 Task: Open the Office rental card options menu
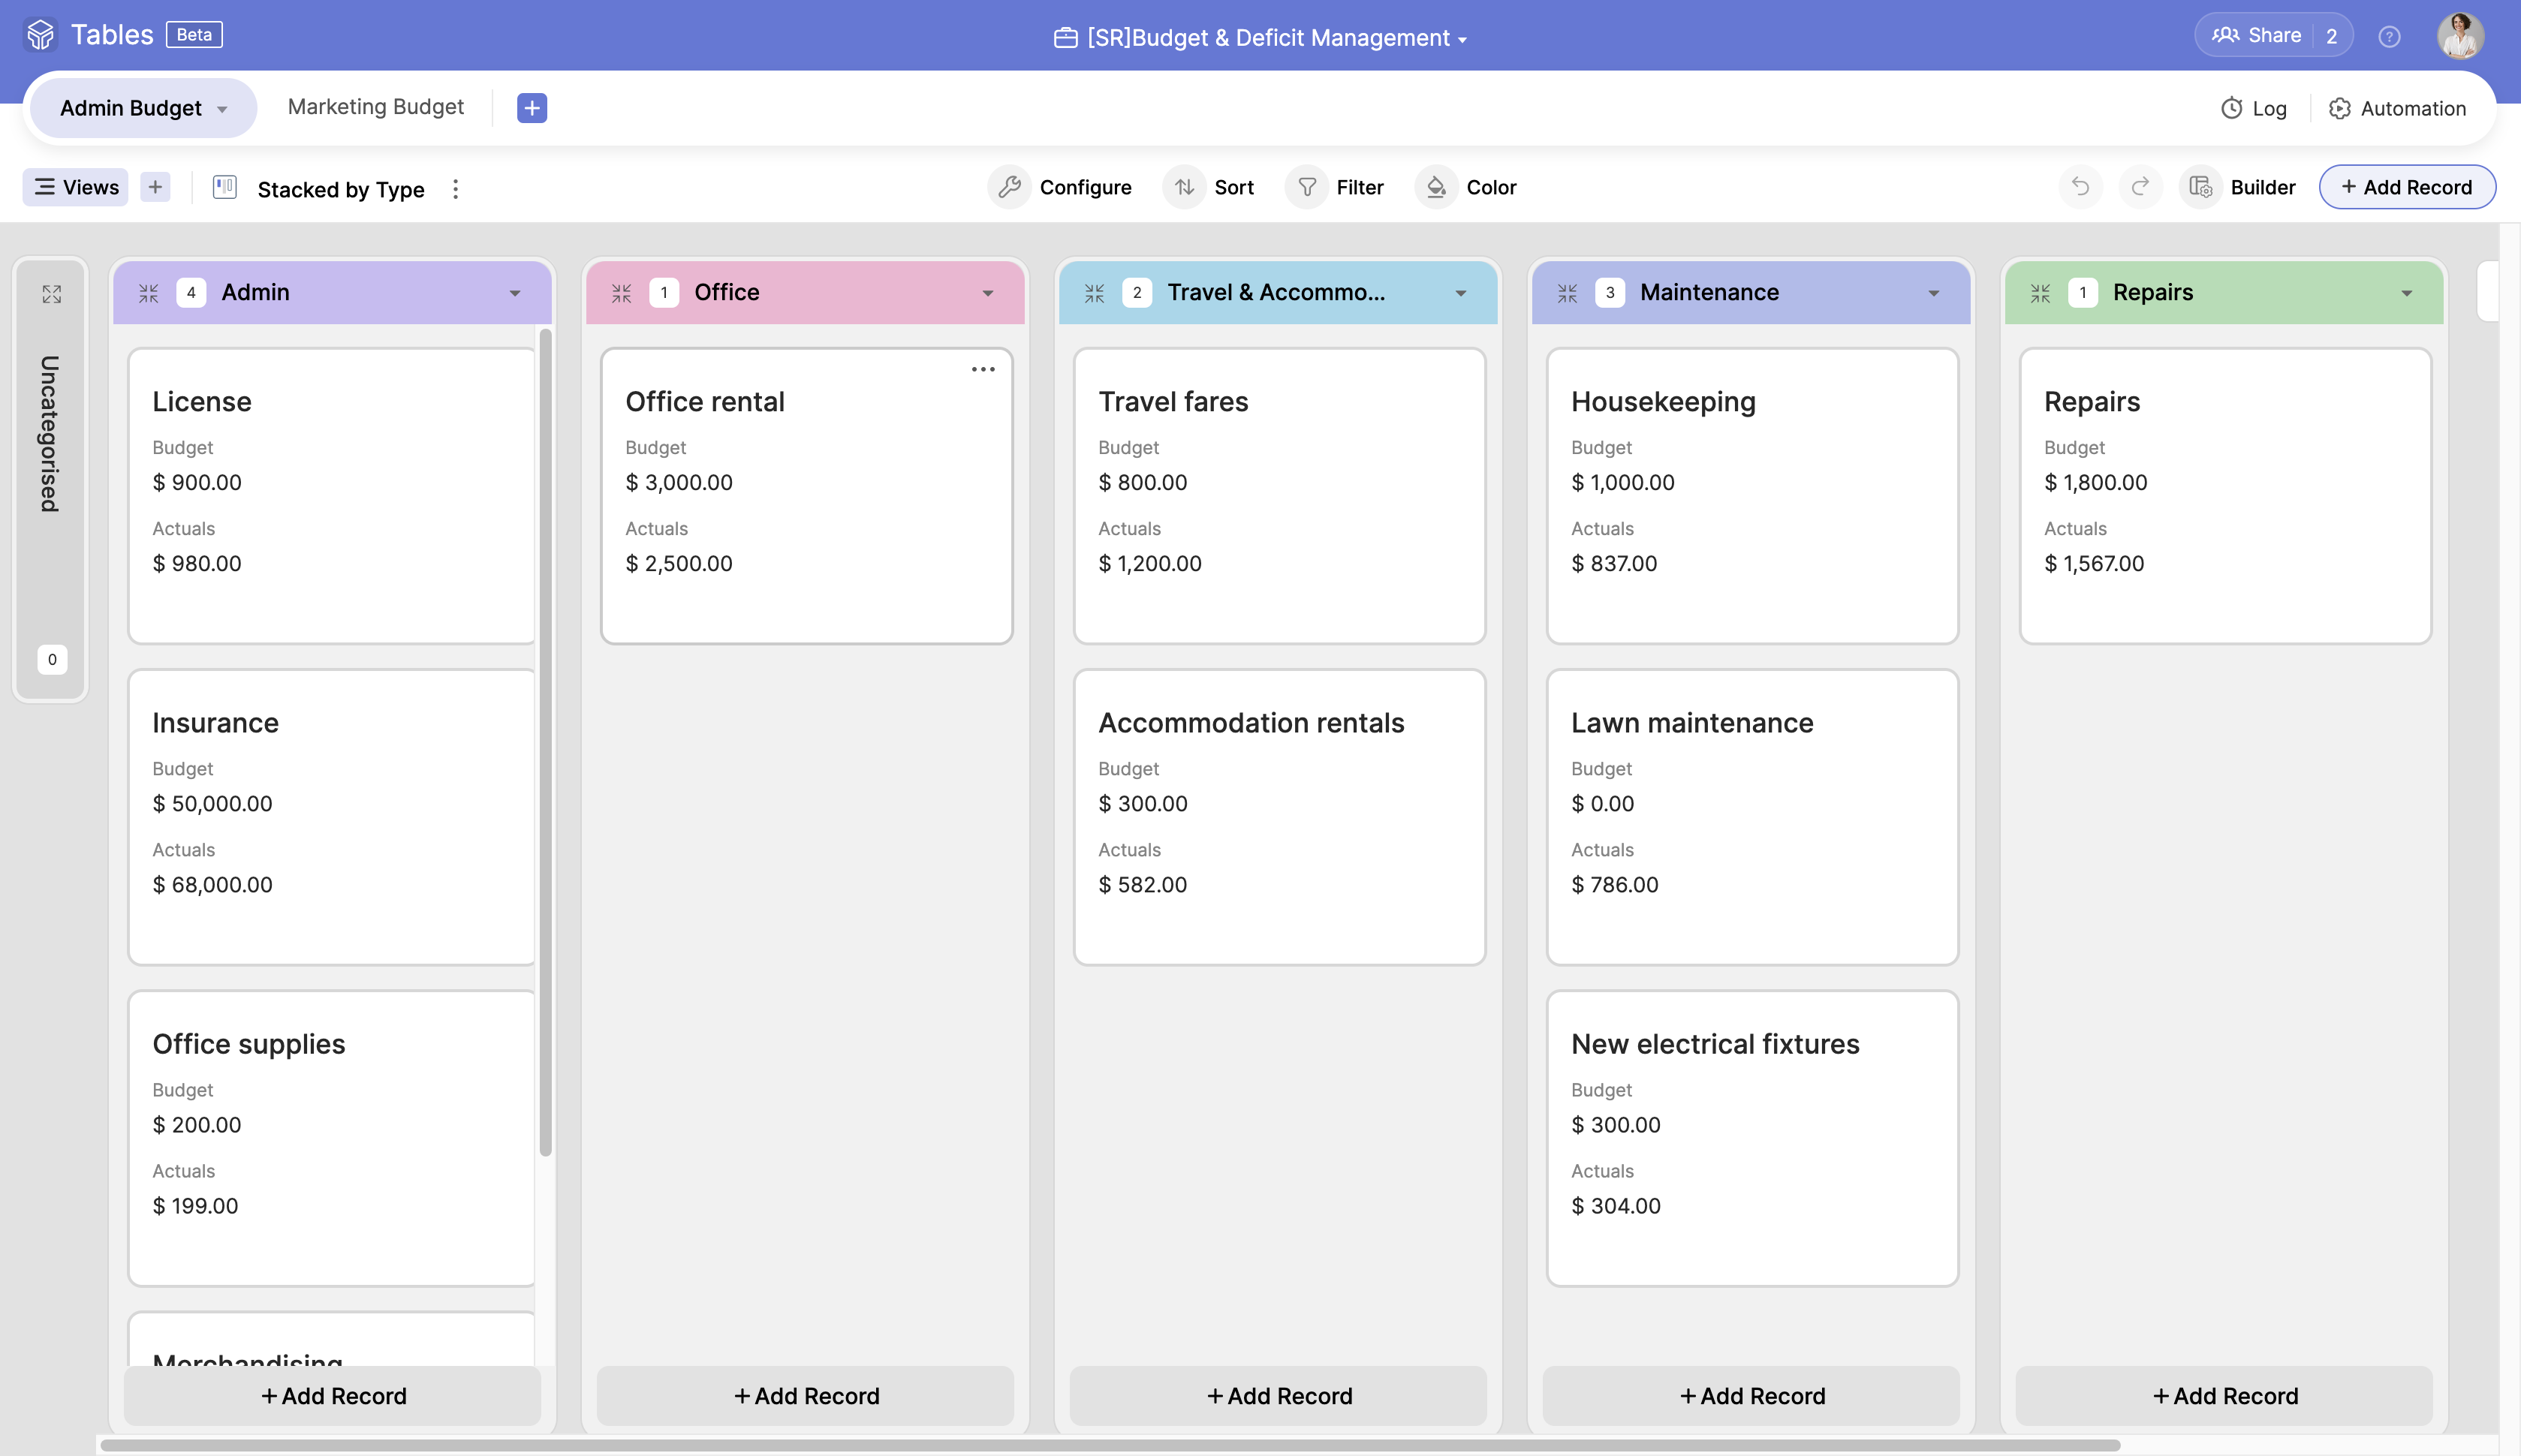[983, 369]
